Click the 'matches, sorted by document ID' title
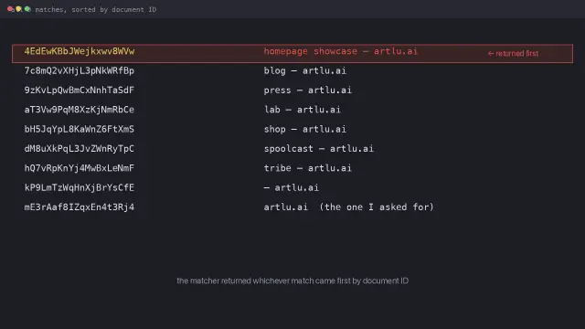This screenshot has height=329, width=585. 95,9
